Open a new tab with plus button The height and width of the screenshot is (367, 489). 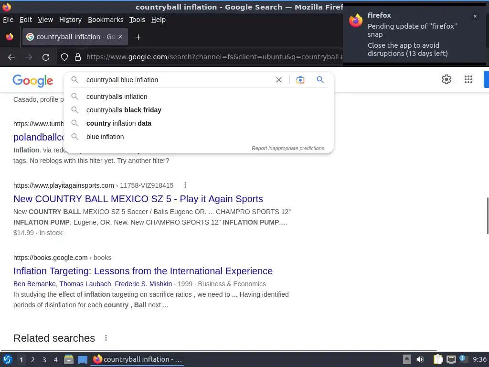coord(138,37)
